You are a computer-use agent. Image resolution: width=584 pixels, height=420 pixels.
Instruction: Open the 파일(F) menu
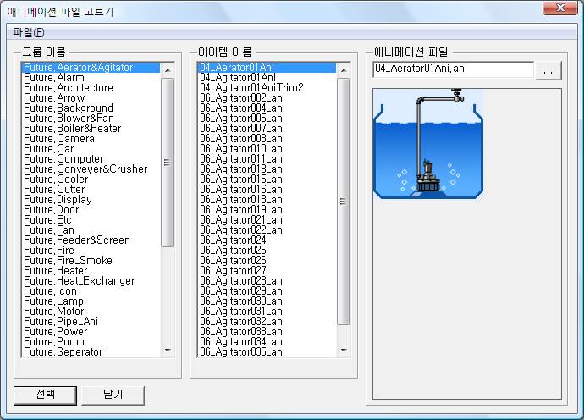pos(28,33)
